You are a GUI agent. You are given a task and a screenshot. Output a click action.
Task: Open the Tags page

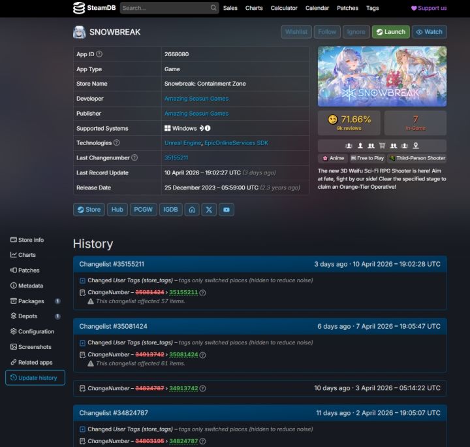[x=372, y=8]
